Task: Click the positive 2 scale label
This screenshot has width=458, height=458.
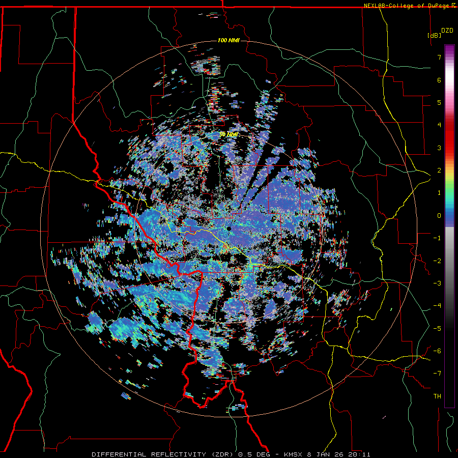Action: pyautogui.click(x=439, y=170)
